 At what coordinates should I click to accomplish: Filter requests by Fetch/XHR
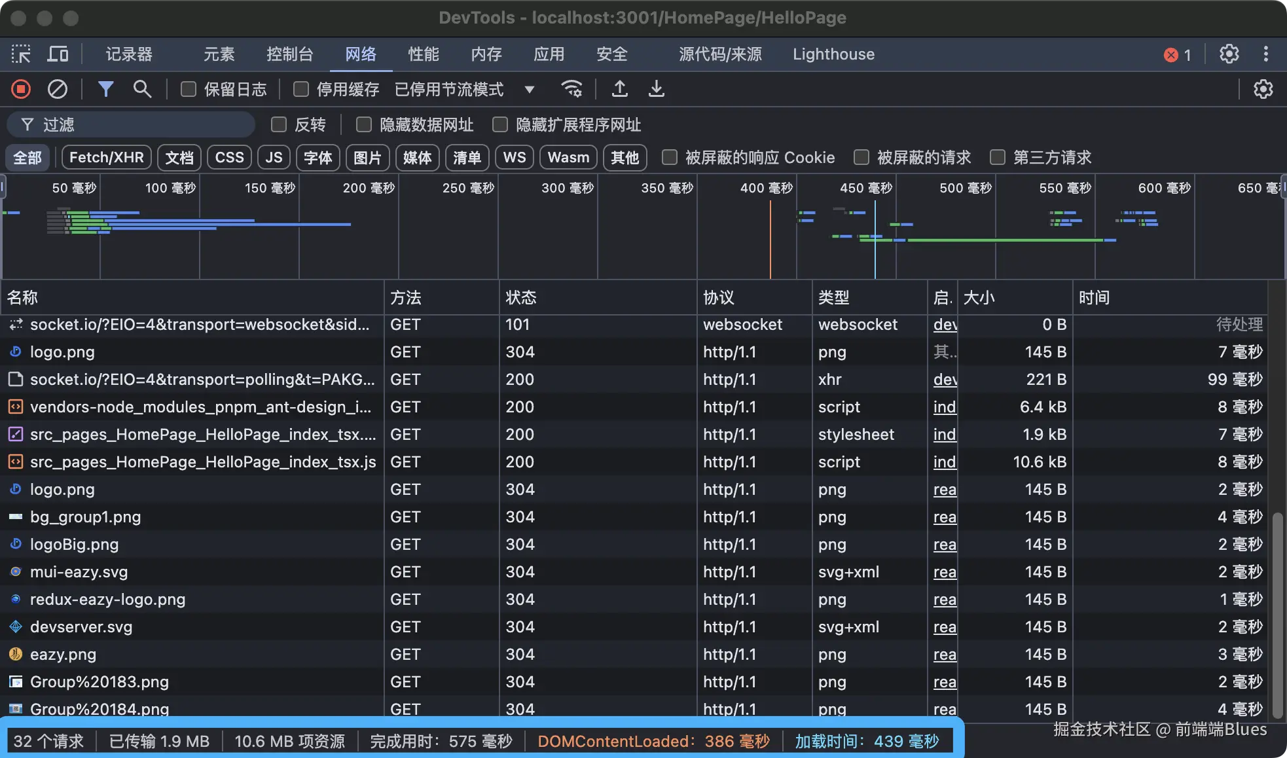tap(106, 157)
